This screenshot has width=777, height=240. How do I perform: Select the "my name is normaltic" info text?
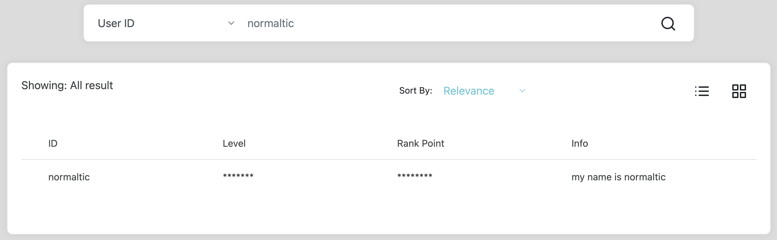coord(618,177)
